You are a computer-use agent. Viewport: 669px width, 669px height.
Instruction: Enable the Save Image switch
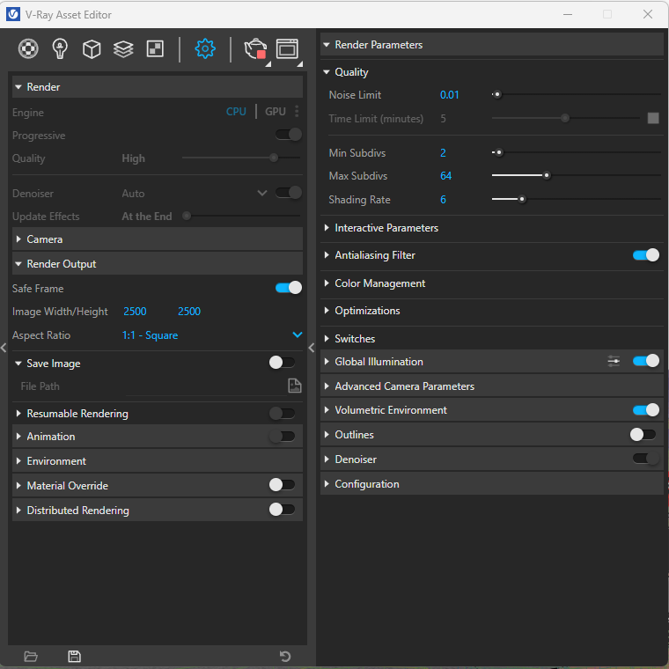pyautogui.click(x=282, y=363)
